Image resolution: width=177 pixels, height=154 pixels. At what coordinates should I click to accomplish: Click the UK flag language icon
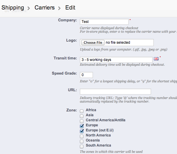(156, 59)
